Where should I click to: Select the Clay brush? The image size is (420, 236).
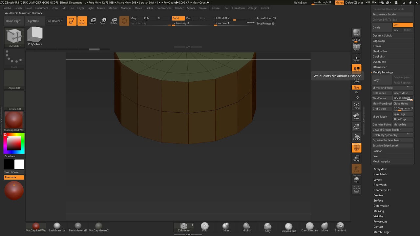(268, 227)
